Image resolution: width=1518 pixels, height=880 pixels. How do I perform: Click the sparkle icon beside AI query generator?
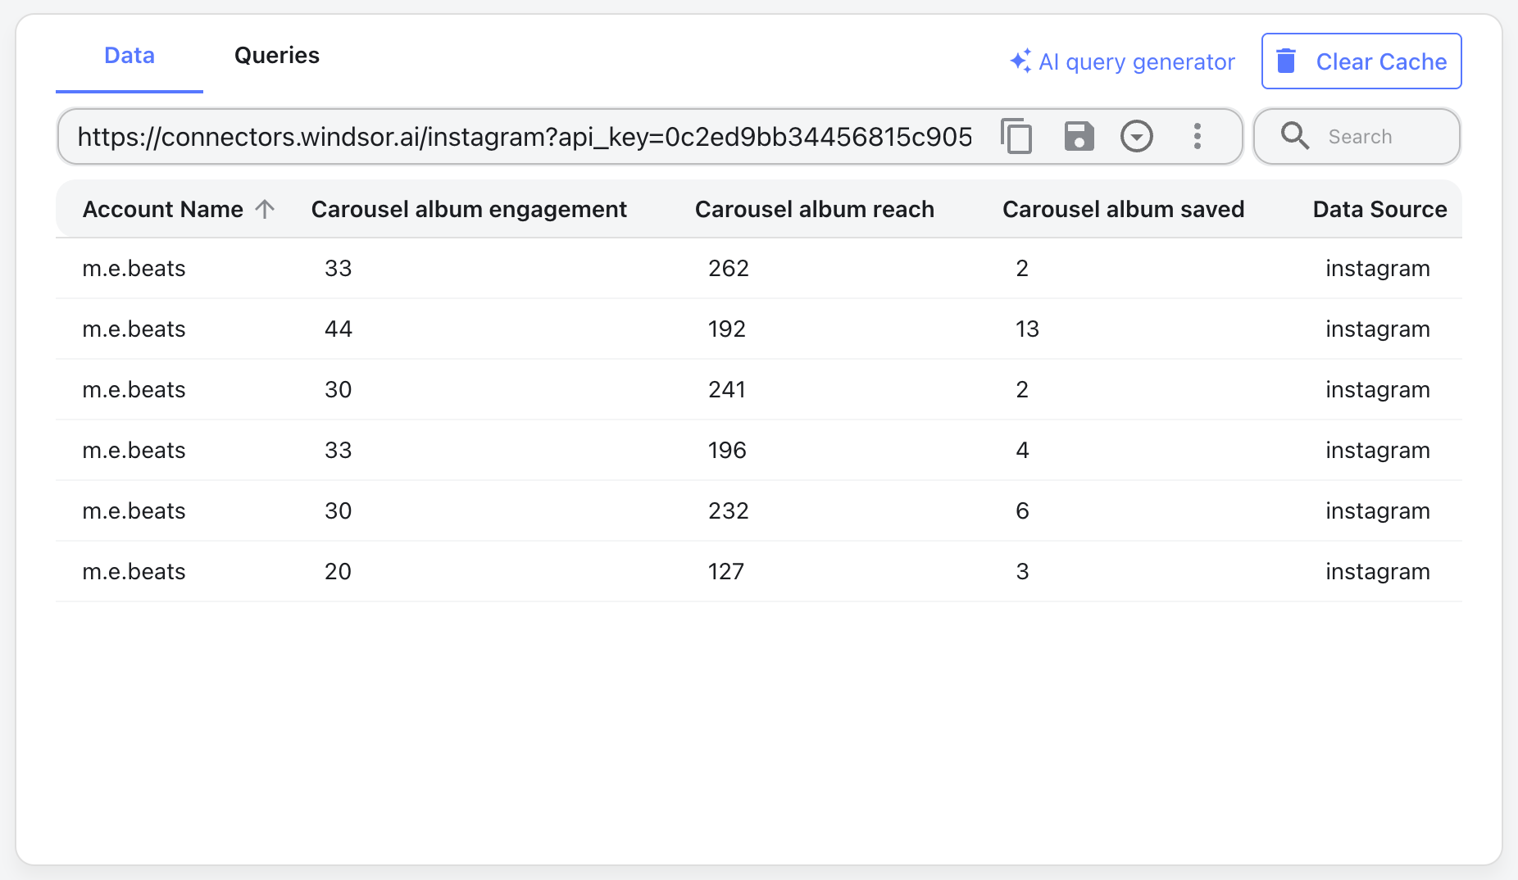pyautogui.click(x=1020, y=61)
